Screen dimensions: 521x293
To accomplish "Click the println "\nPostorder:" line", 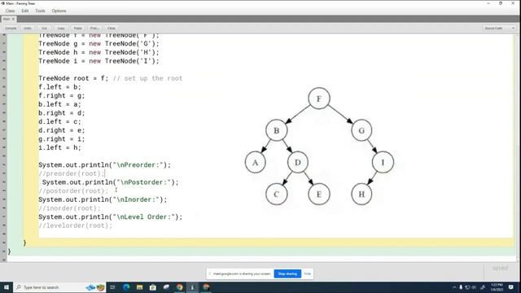I will 111,182.
